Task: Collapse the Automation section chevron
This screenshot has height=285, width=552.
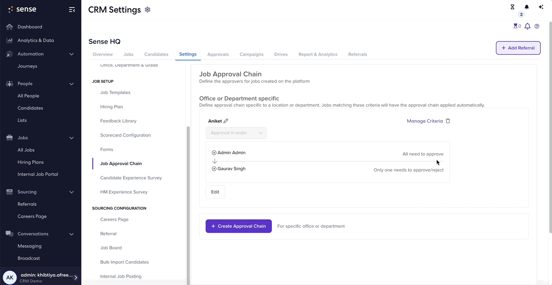Action: (x=72, y=54)
